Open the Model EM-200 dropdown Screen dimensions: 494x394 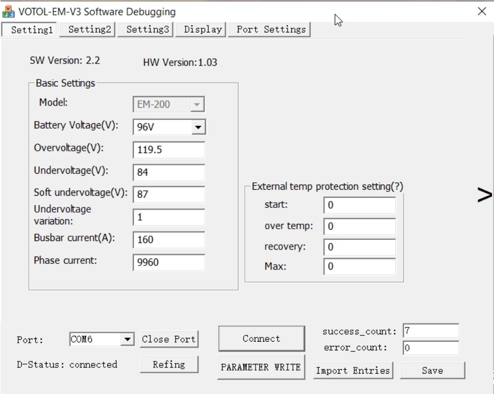pyautogui.click(x=169, y=104)
